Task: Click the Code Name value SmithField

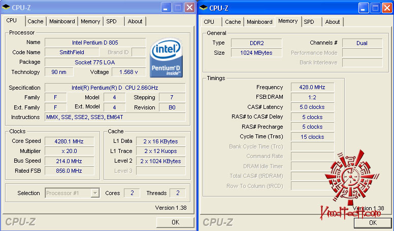Action: (72, 52)
